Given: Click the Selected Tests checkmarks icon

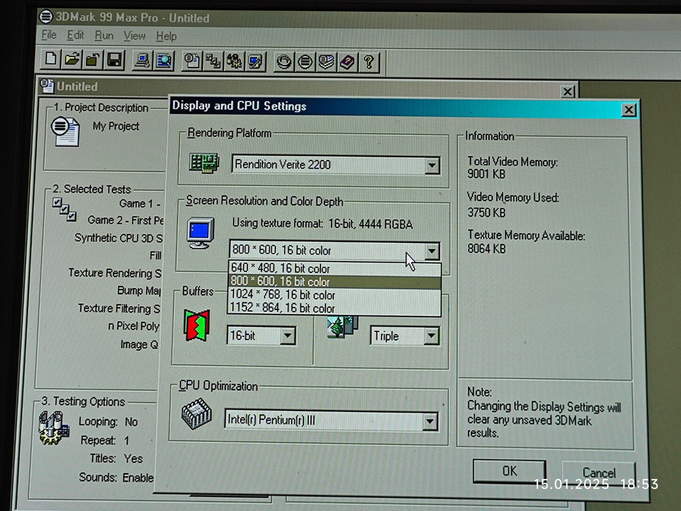Looking at the screenshot, I should tap(64, 209).
